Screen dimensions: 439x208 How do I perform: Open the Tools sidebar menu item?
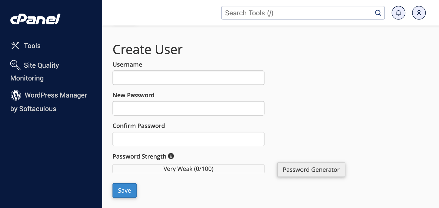[32, 46]
